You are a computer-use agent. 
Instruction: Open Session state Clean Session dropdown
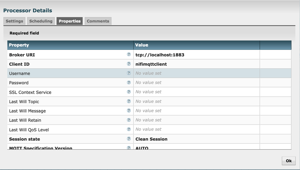click(196, 139)
